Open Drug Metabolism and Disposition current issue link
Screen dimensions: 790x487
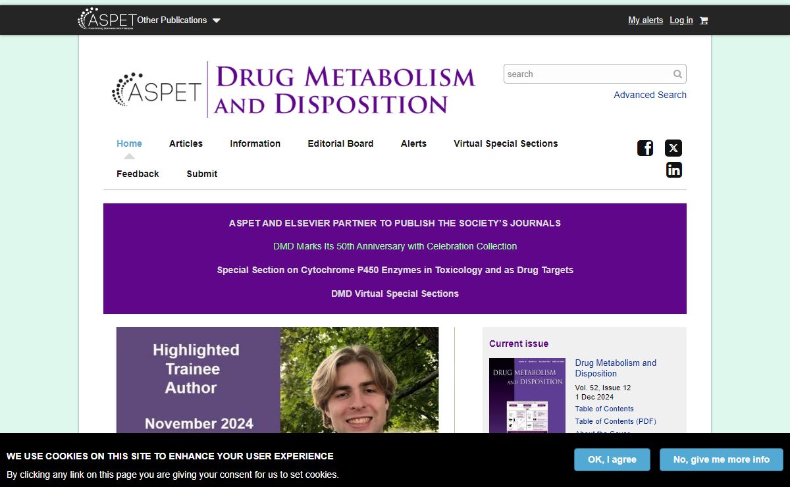(616, 368)
